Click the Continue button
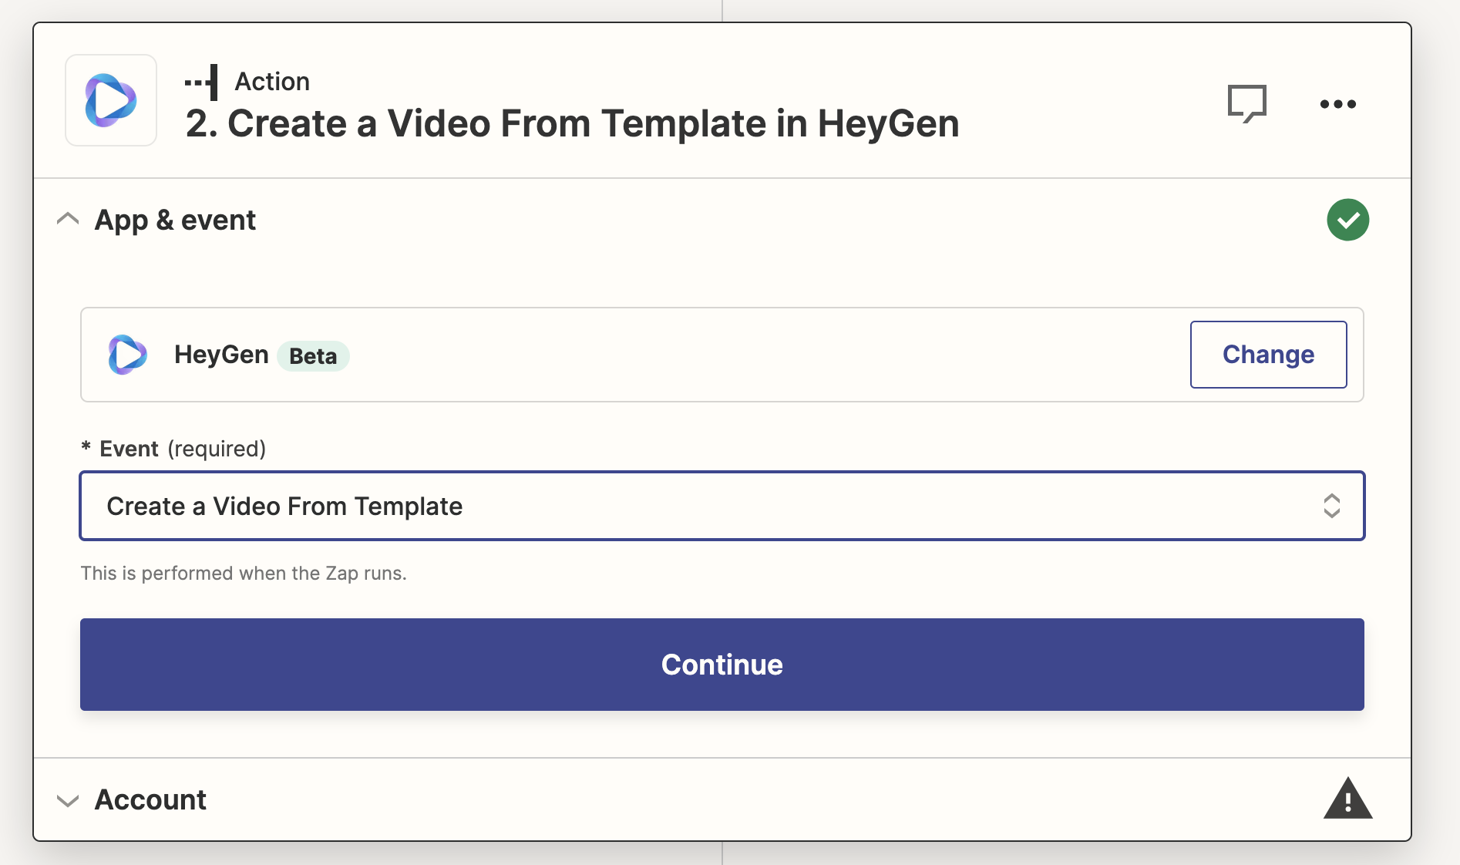1460x865 pixels. [722, 665]
